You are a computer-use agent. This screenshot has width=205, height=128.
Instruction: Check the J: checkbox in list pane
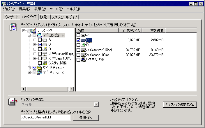(x=78, y=50)
